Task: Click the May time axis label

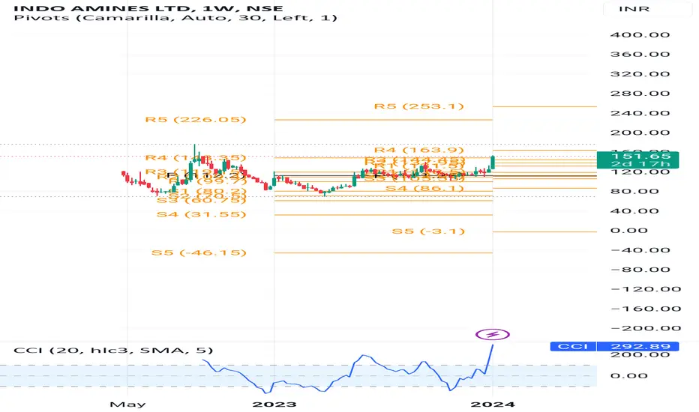Action: click(127, 405)
